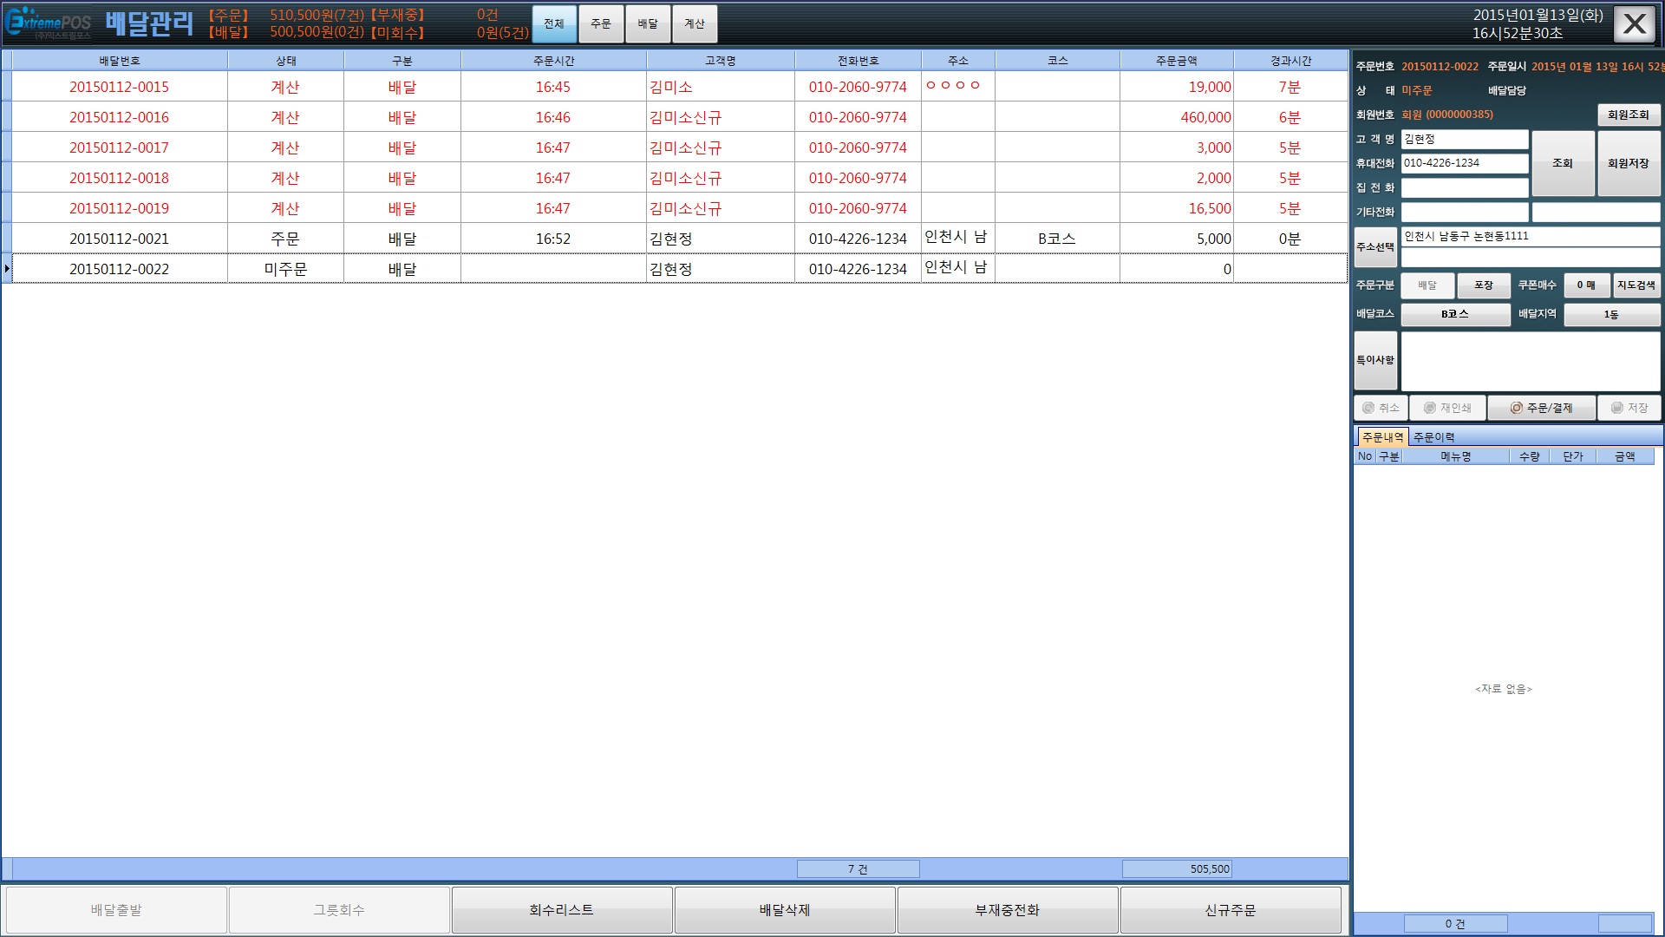
Task: Select 포장 takeout order type
Action: pos(1483,285)
